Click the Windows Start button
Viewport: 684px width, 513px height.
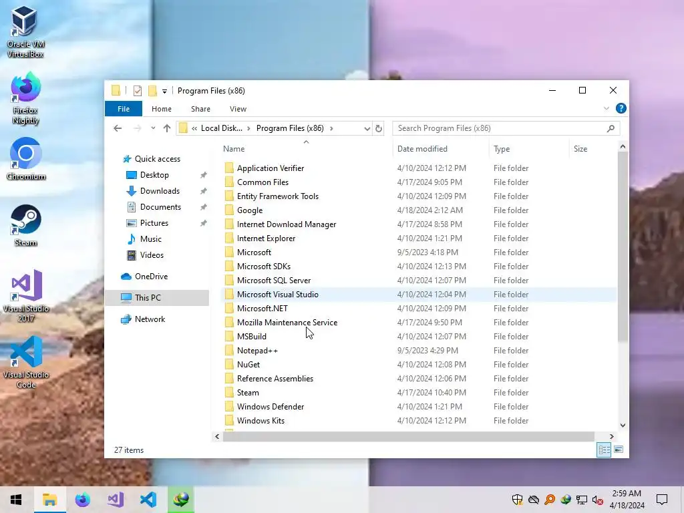[x=16, y=500]
